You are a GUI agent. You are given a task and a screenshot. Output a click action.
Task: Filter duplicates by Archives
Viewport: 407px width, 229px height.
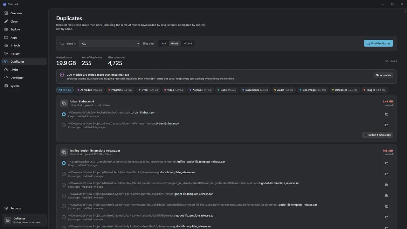coord(200,90)
